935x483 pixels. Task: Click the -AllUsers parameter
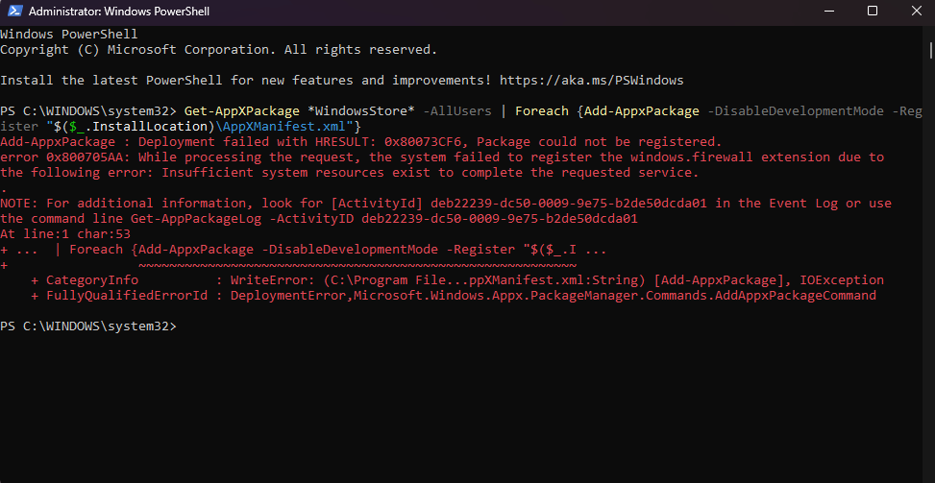pyautogui.click(x=459, y=110)
